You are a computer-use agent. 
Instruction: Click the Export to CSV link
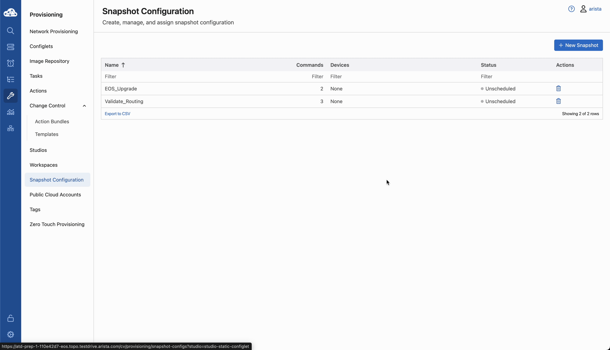(117, 114)
